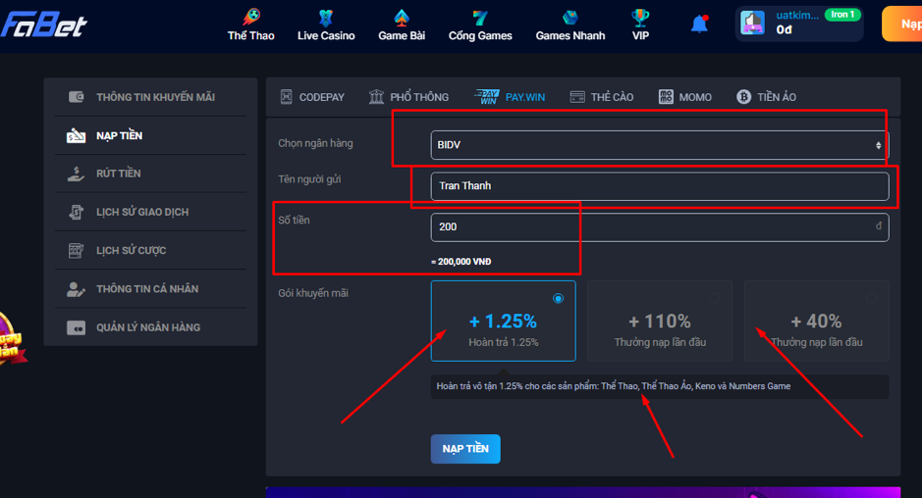Screen dimensions: 922x498
Task: Select the +40% first deposit bonus
Action: pos(815,322)
